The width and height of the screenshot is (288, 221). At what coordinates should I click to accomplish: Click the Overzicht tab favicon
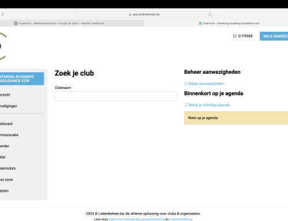(x=200, y=23)
